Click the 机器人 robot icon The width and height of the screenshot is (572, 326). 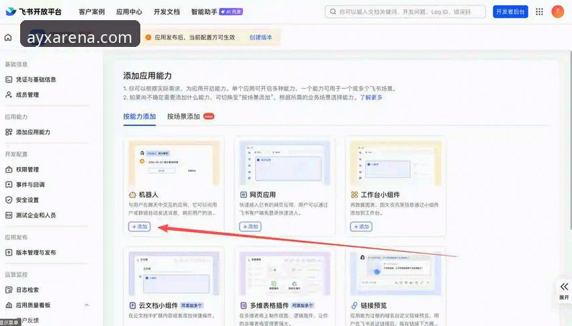(133, 195)
